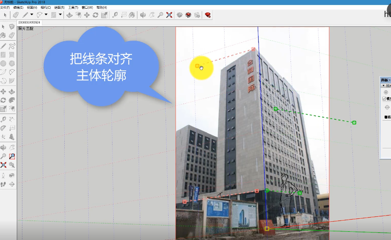This screenshot has width=391, height=240.
Task: Open the Line tool dropdown arrow
Action: [32, 15]
